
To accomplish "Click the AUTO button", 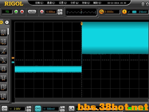I will (32, 12).
